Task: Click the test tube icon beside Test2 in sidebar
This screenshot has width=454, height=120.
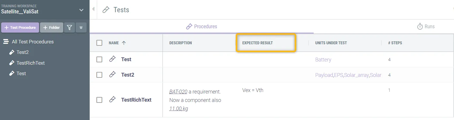Action: tap(12, 52)
